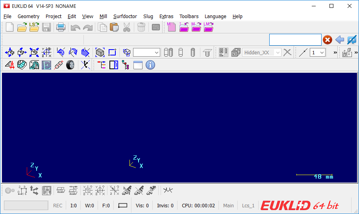Open the Slug menu

(148, 16)
